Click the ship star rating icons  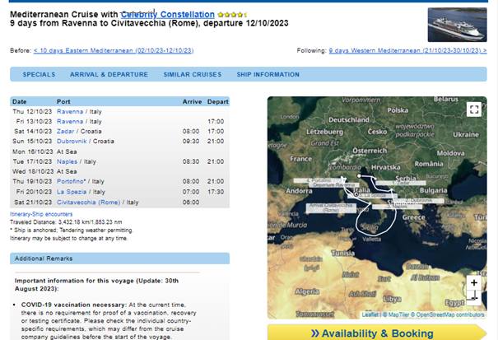232,15
